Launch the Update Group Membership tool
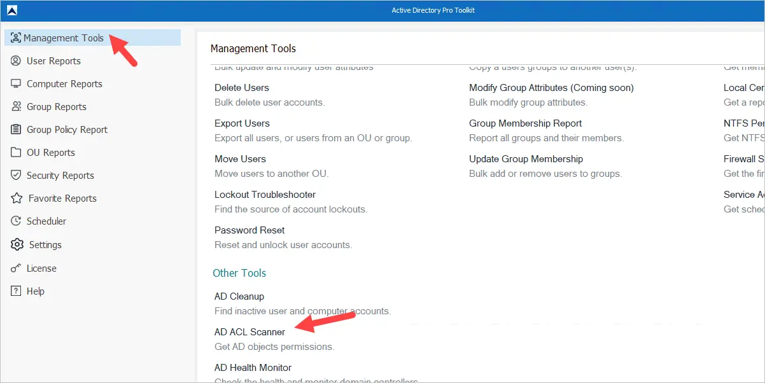 526,159
